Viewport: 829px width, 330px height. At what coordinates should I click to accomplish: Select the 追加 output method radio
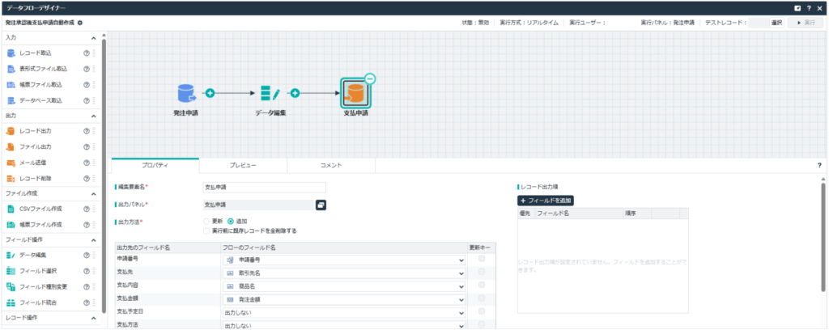coord(231,221)
